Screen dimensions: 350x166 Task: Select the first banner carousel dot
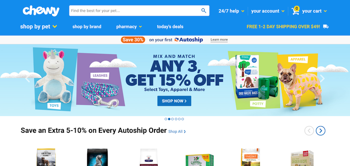pos(166,119)
